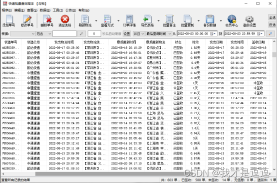277x183 pixels.
Task: Click the 批量复制 toolbar icon
Action: pyautogui.click(x=187, y=21)
